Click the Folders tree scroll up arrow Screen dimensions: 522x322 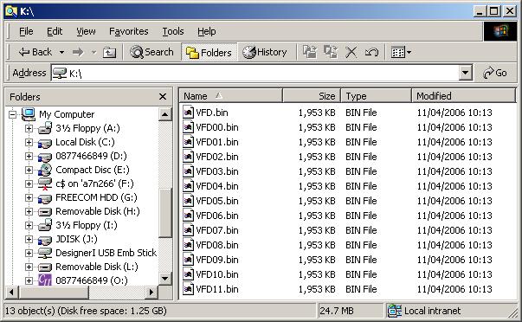[164, 114]
